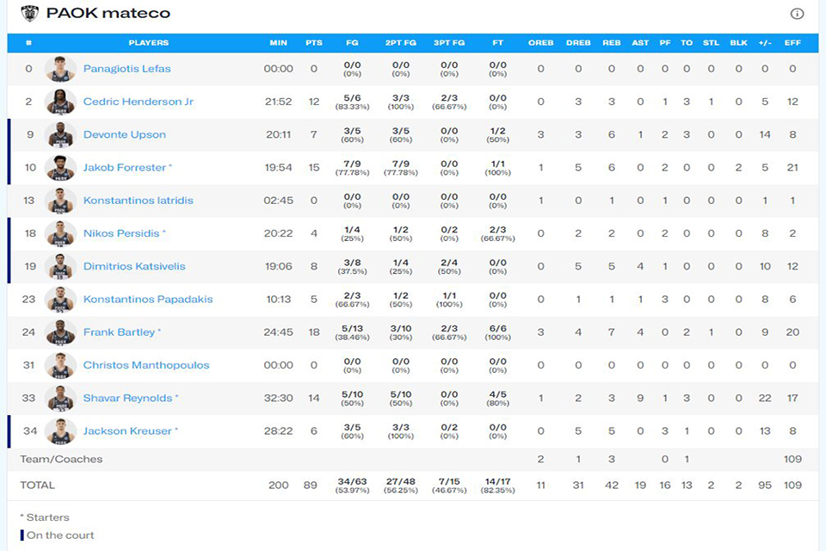
Task: Click Frank Bartley's 5/13 field goals cell
Action: 352,332
